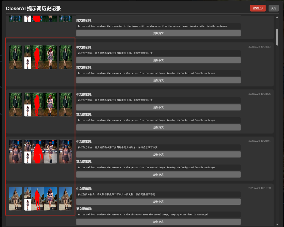Click 中文提示词 label in 10:24:44 entry
The height and width of the screenshot is (227, 284).
pyautogui.click(x=84, y=141)
